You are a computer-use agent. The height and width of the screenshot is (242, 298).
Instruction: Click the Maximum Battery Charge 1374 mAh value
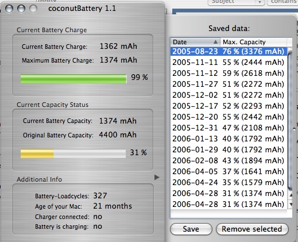tap(118, 60)
